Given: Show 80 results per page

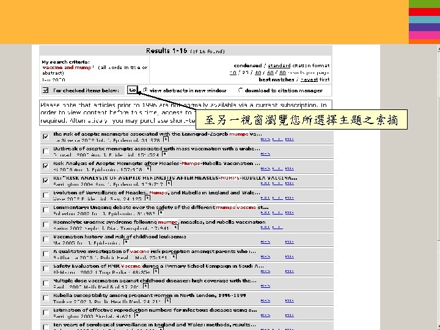Looking at the screenshot, I should click(282, 73).
